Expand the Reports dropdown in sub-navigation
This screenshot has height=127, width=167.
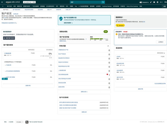click(49, 10)
